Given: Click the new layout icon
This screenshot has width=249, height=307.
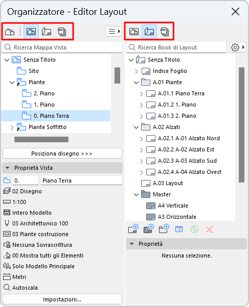Looking at the screenshot, I should [x=133, y=229].
